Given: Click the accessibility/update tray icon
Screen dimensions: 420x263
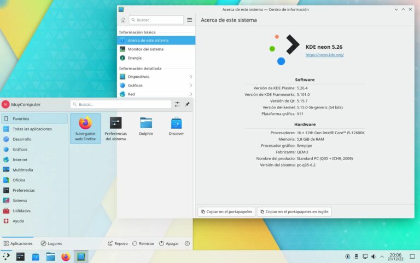Looking at the screenshot, I should tap(347, 256).
